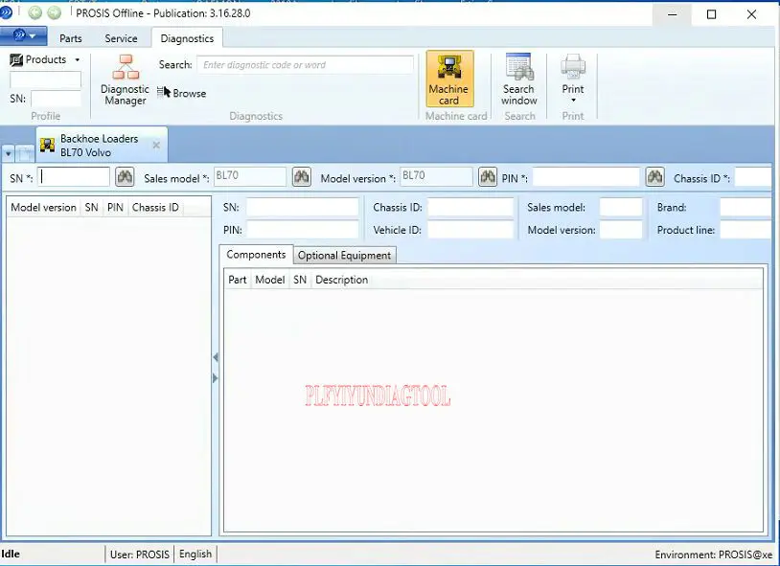Click the Idle status text

pyautogui.click(x=11, y=554)
